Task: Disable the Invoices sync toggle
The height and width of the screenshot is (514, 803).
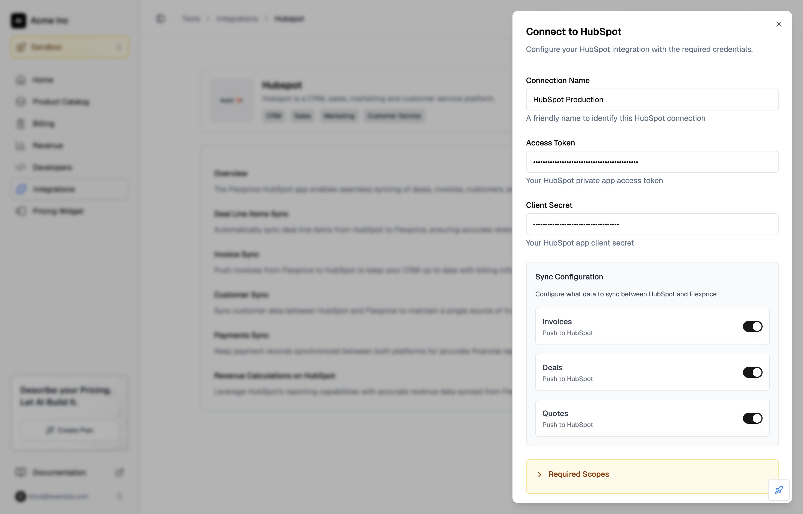Action: pyautogui.click(x=752, y=326)
